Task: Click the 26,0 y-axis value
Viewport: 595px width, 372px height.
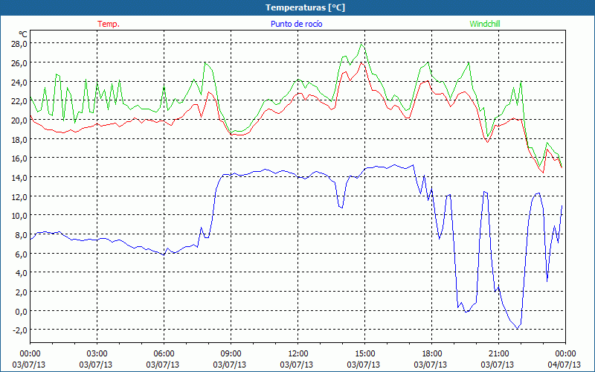Action: point(19,63)
